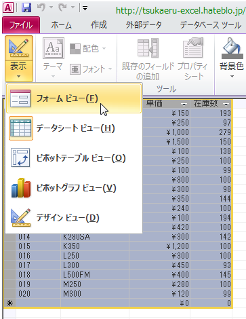This screenshot has height=319, width=246.
Task: Click the ¥120 price cell
Action: pos(159,294)
